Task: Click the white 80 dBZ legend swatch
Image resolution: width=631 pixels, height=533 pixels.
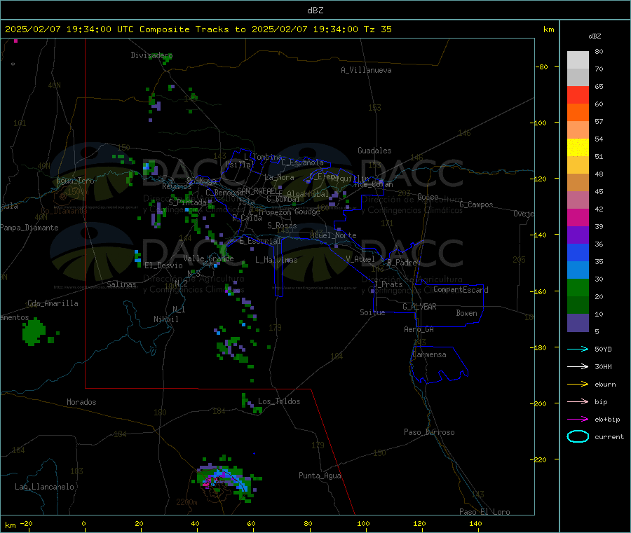Action: pyautogui.click(x=578, y=60)
